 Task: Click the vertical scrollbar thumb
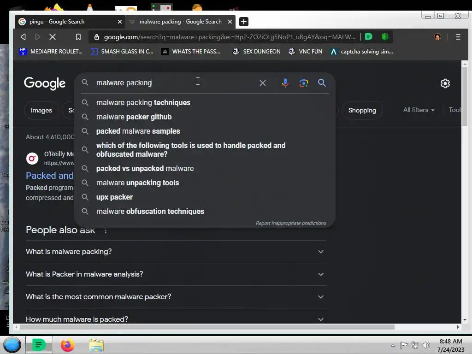tap(465, 96)
